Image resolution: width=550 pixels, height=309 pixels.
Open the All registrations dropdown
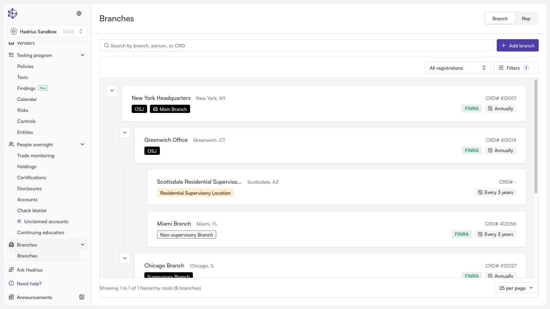click(458, 68)
